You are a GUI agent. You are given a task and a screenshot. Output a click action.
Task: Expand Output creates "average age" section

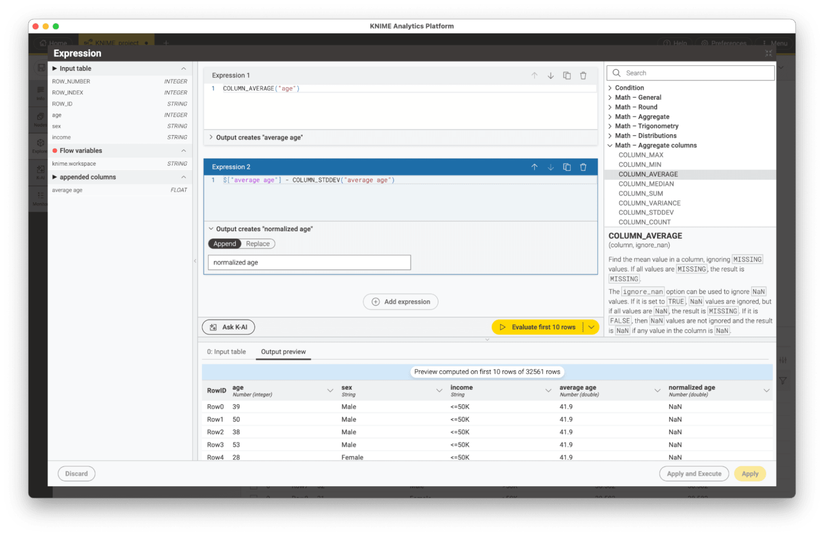(x=211, y=137)
